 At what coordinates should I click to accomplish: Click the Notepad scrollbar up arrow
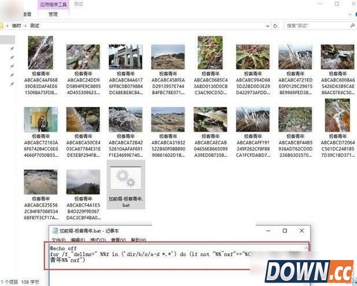coord(306,248)
